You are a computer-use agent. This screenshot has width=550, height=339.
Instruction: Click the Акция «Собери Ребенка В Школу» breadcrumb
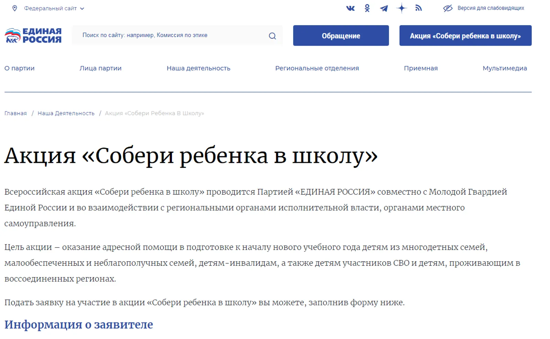coord(154,113)
